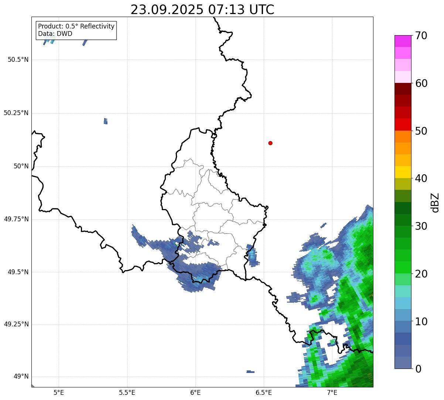The height and width of the screenshot is (400, 444).
Task: Select the Product: 0.5° Reflectivity label
Action: (76, 27)
